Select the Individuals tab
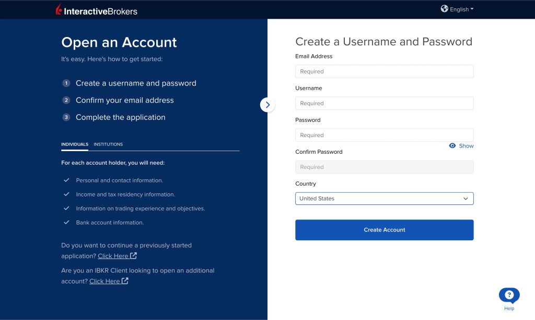 pyautogui.click(x=75, y=144)
